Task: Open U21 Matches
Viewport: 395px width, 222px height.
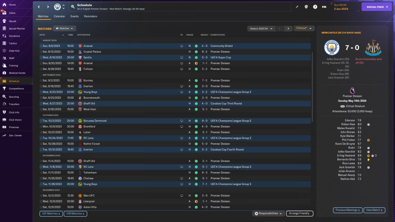Action: tap(51, 213)
